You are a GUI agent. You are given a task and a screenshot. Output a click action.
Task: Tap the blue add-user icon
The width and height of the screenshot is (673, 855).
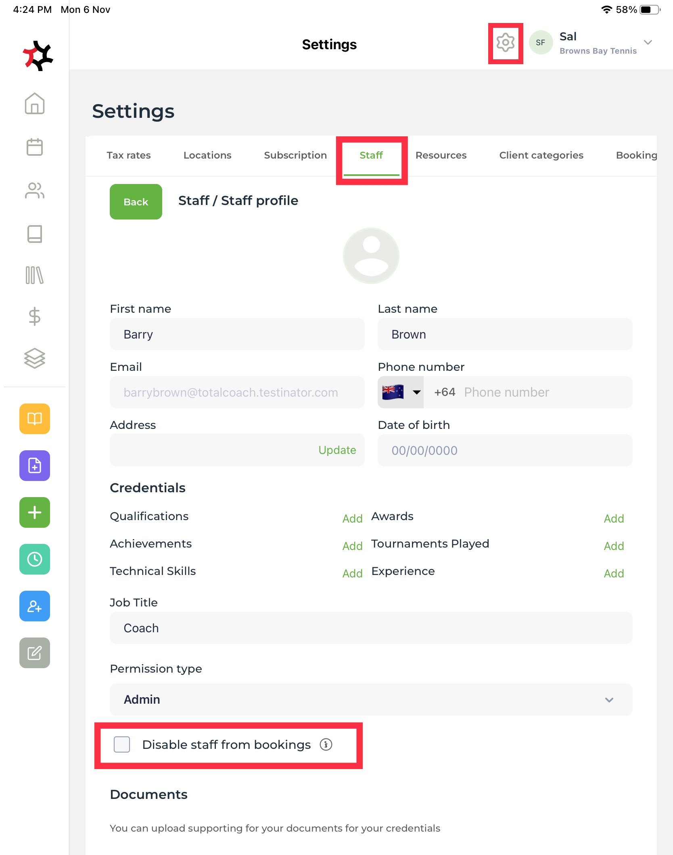pos(35,606)
